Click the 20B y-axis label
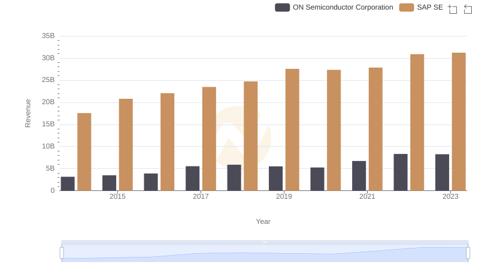The width and height of the screenshot is (479, 276). pyautogui.click(x=48, y=102)
